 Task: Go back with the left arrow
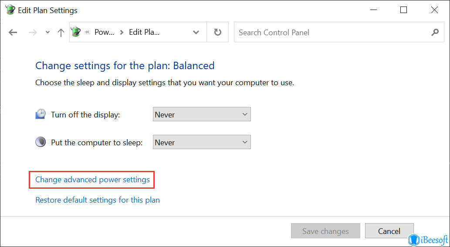(x=13, y=32)
